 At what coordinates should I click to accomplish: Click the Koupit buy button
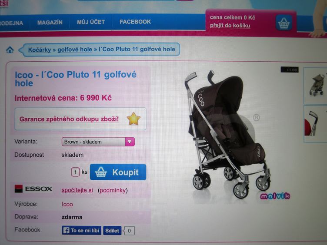pos(118,172)
